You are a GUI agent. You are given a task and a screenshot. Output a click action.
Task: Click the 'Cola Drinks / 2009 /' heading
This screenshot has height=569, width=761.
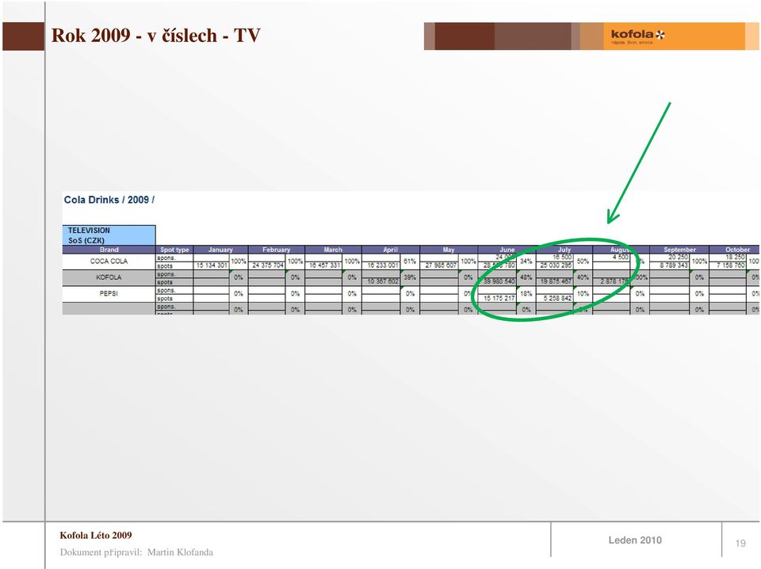pos(109,200)
